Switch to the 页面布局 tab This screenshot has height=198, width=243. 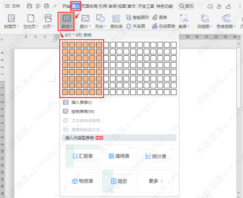89,6
